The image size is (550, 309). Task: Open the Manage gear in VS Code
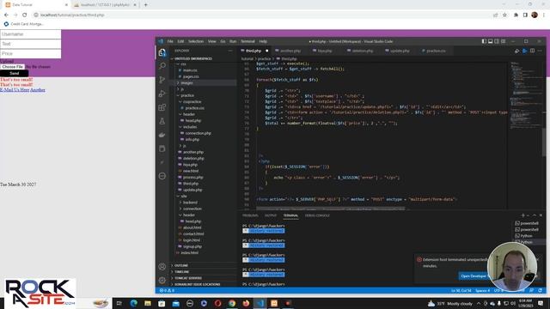point(162,281)
